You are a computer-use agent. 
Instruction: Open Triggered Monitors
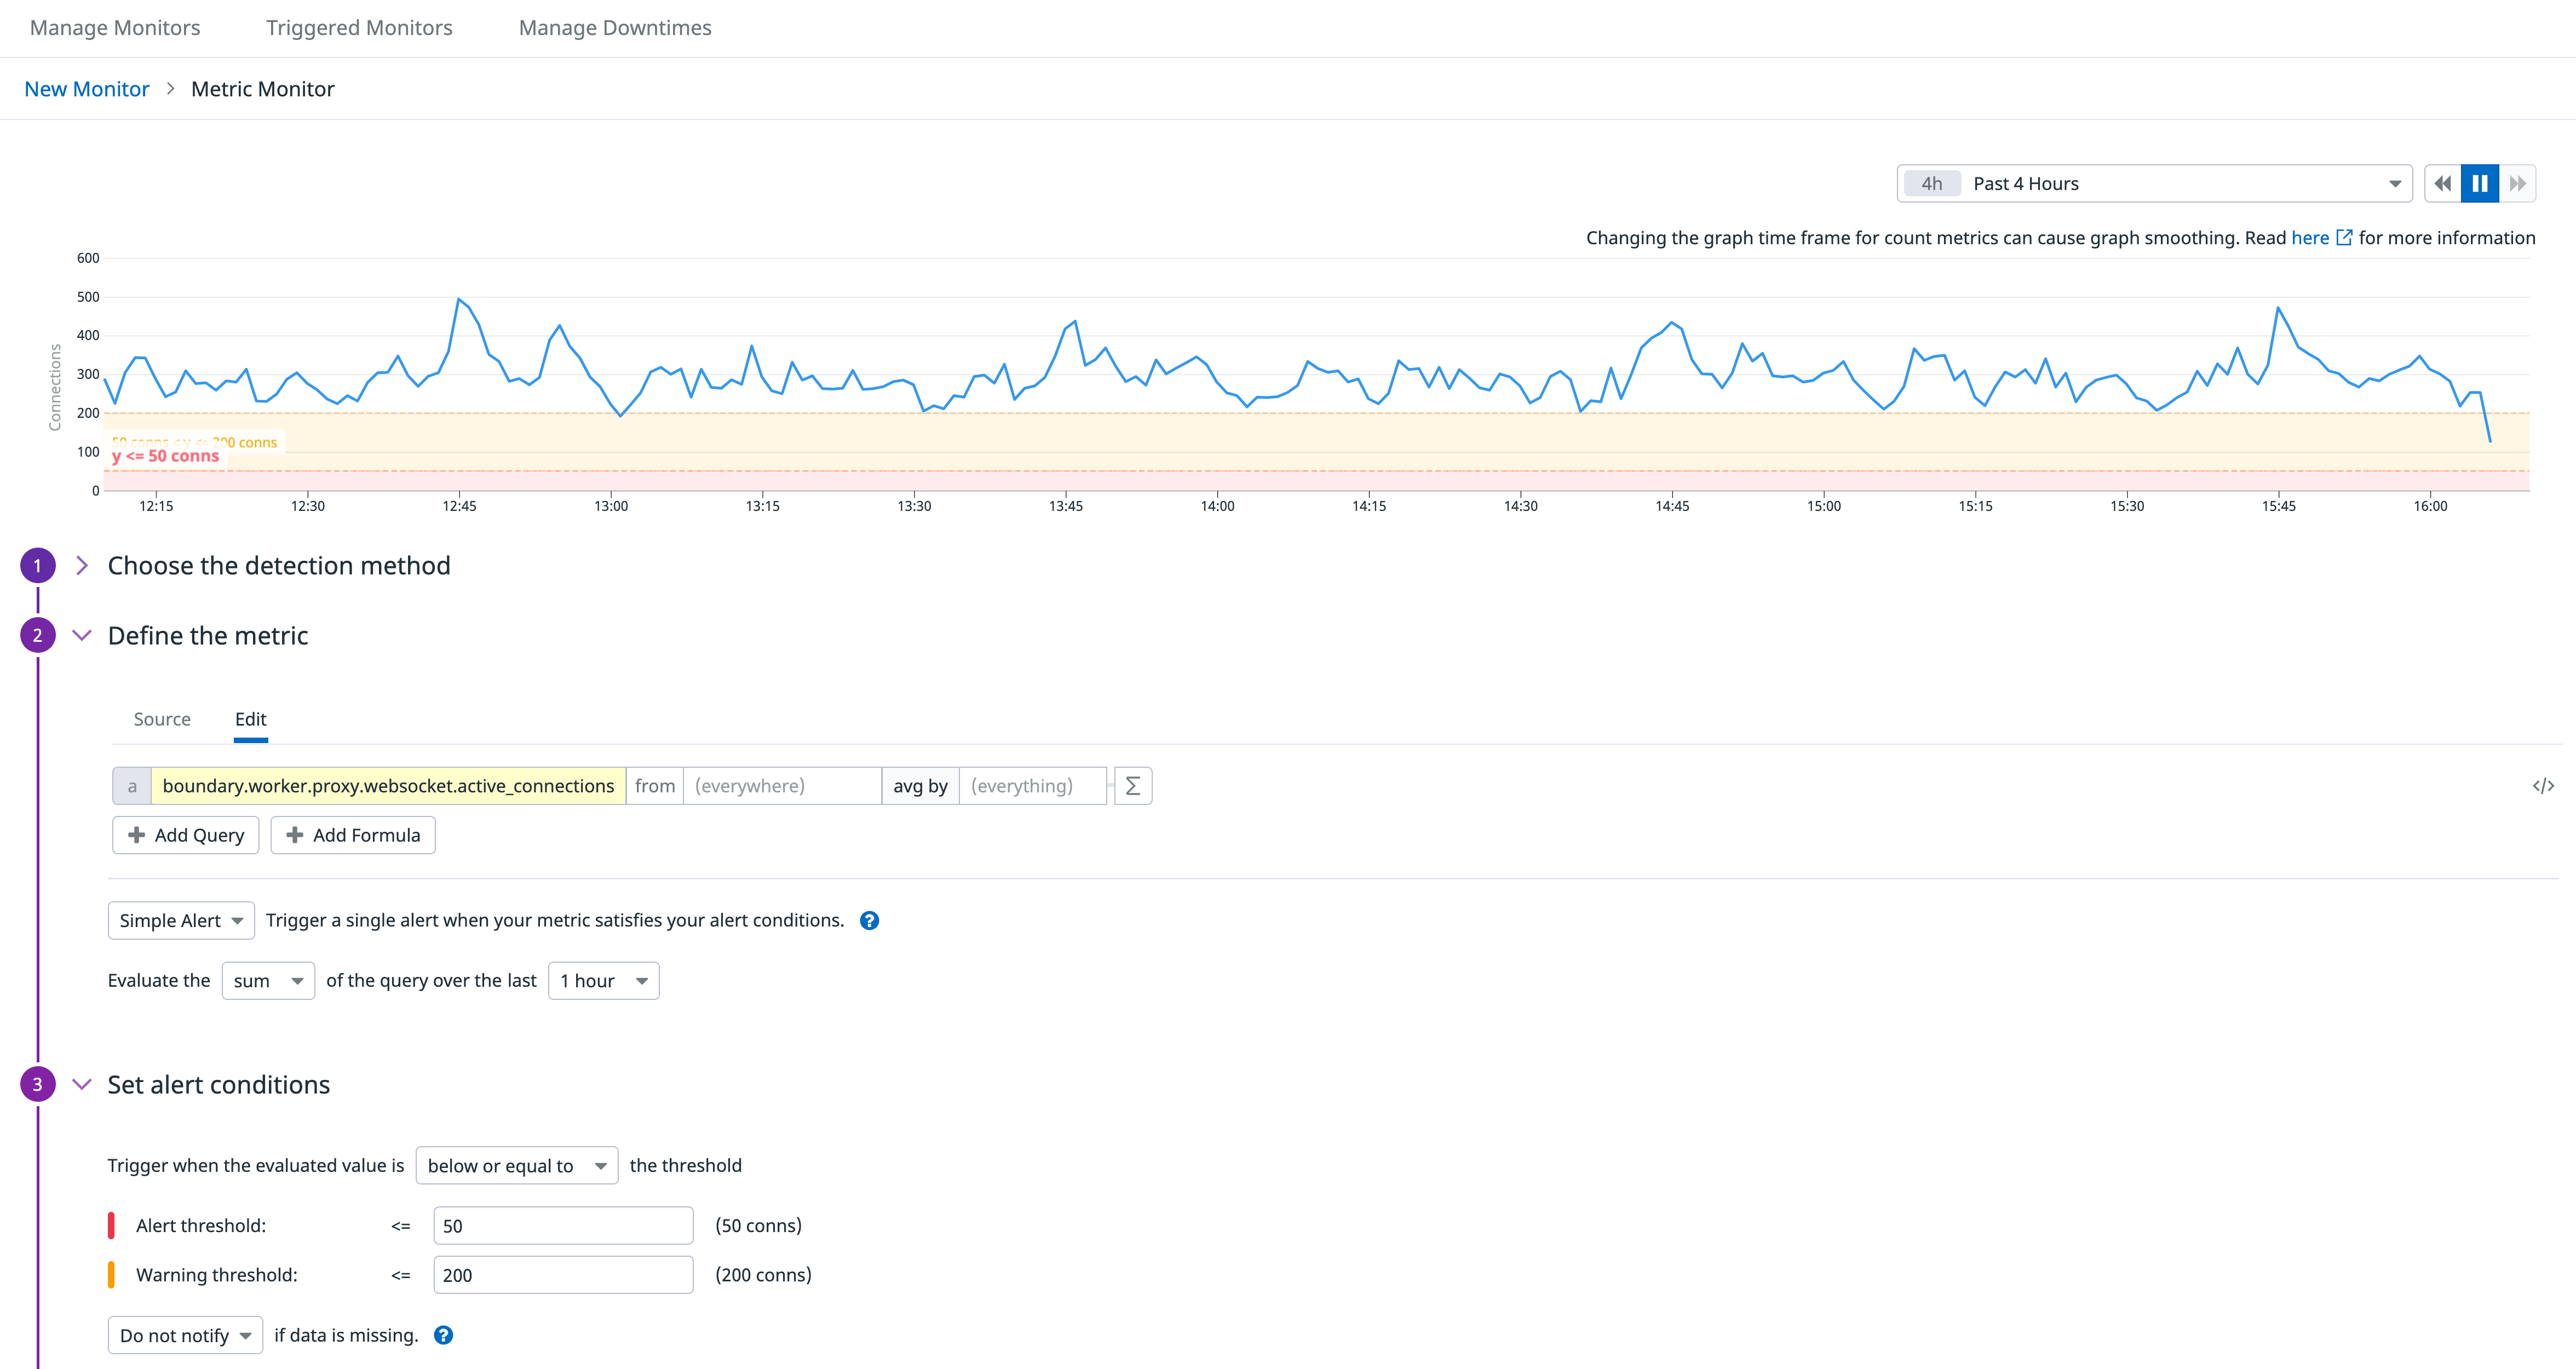click(x=358, y=28)
